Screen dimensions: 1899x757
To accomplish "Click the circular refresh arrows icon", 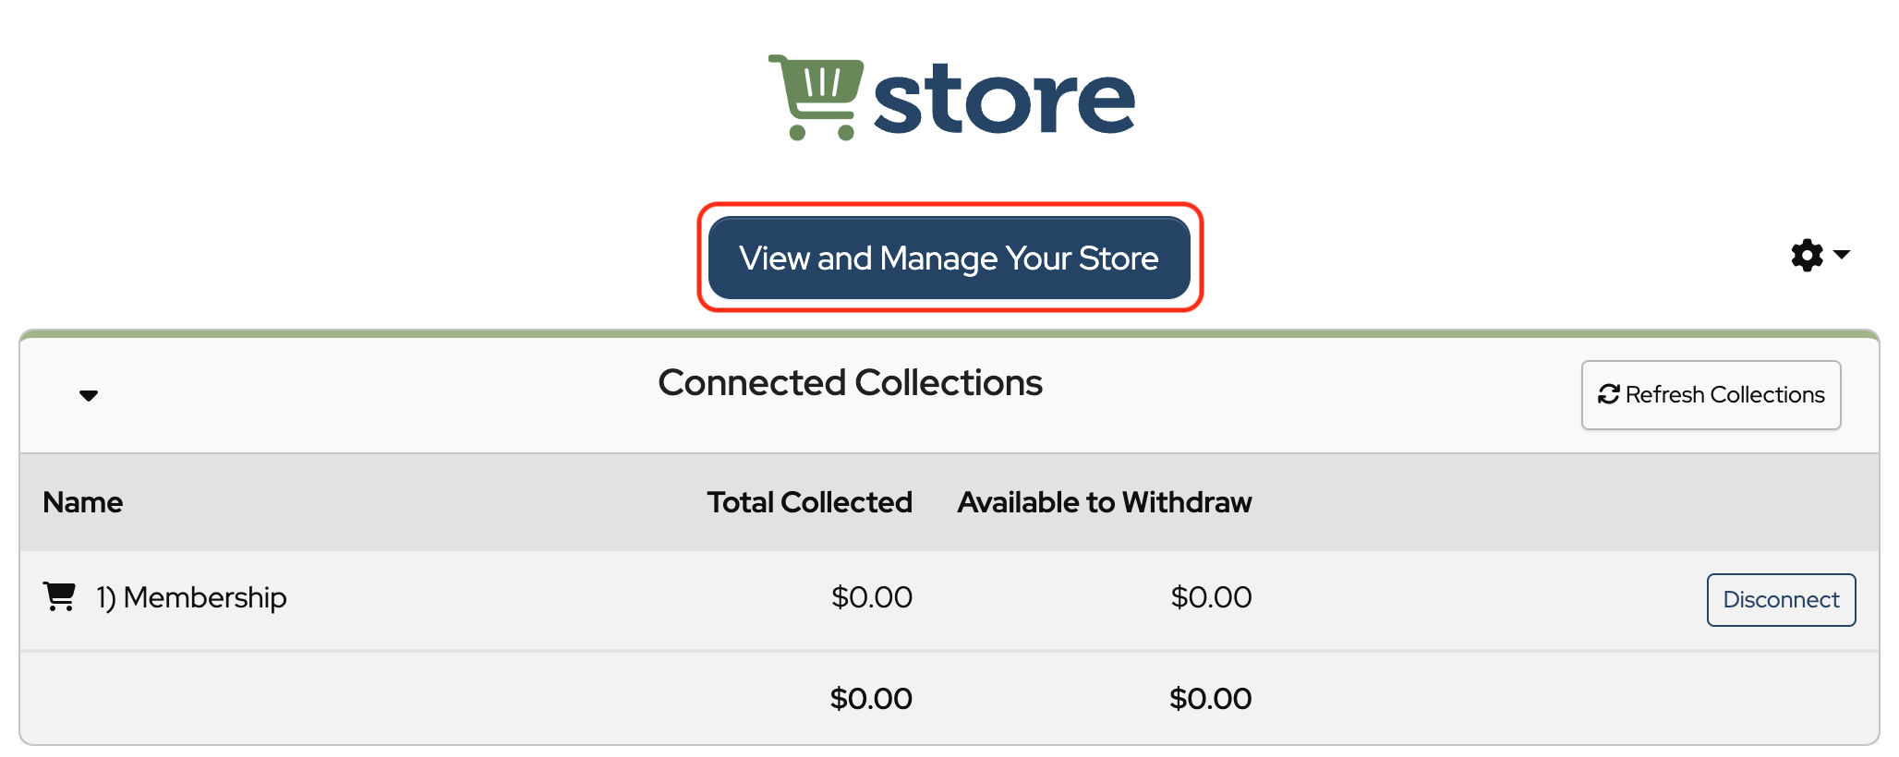I will (1609, 395).
